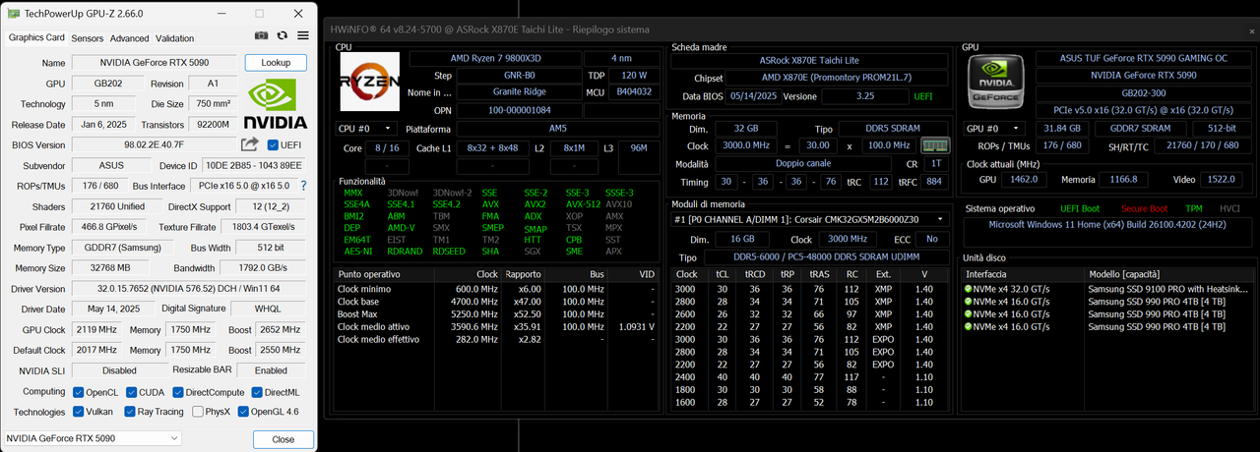
Task: Switch to the Advanced tab
Action: click(129, 38)
